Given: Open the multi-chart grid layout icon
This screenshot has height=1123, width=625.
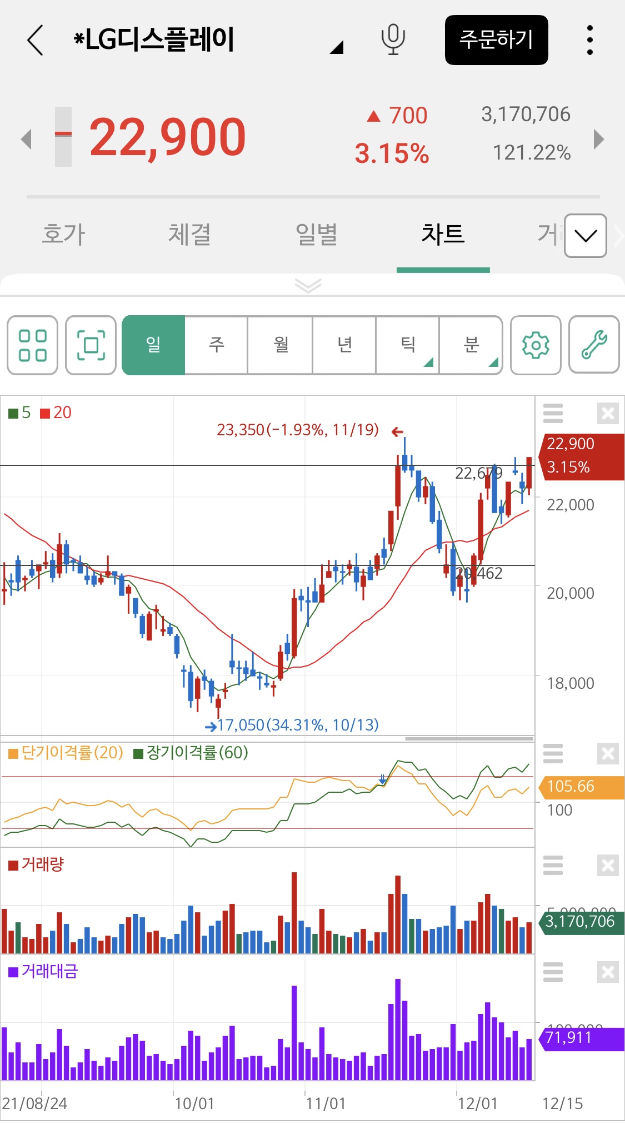Looking at the screenshot, I should coord(32,345).
